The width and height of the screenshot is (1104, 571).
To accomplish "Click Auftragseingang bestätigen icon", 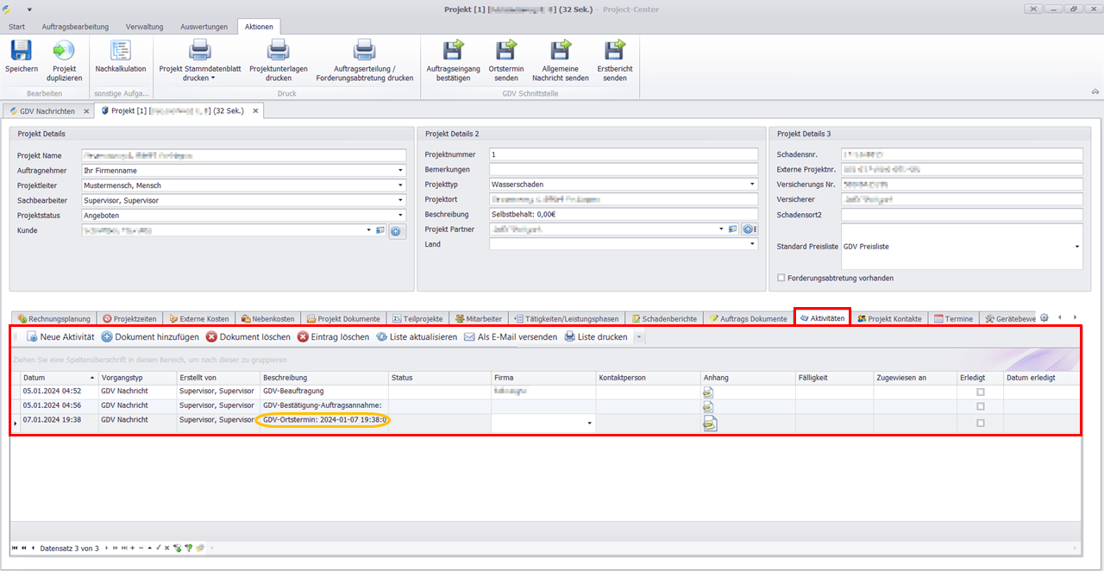I will coord(453,51).
